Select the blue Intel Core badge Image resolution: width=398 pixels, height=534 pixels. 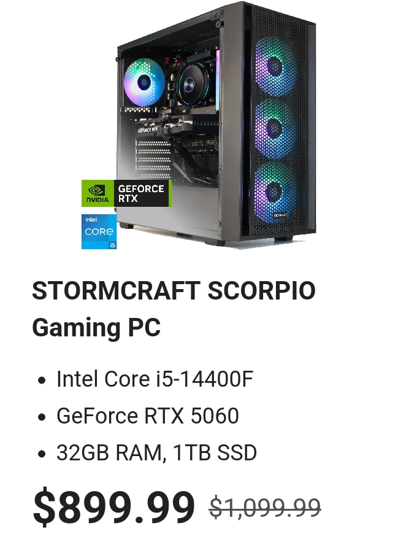click(99, 231)
